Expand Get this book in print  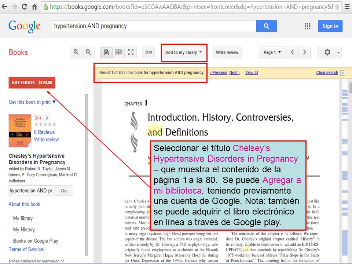[x=32, y=102]
